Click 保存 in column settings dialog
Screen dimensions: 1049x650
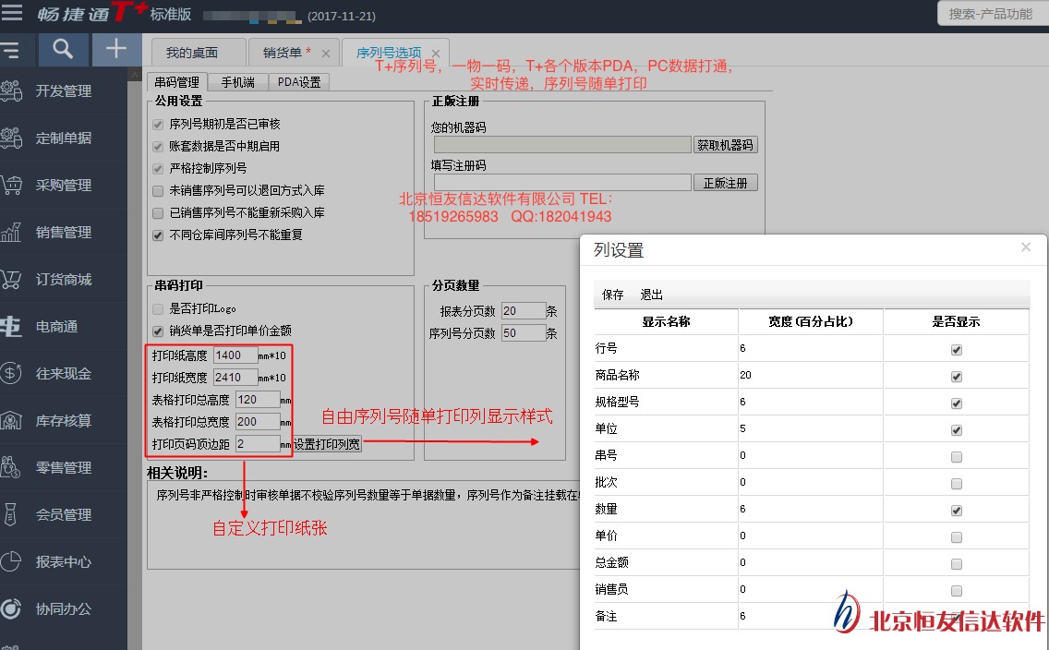coord(613,295)
